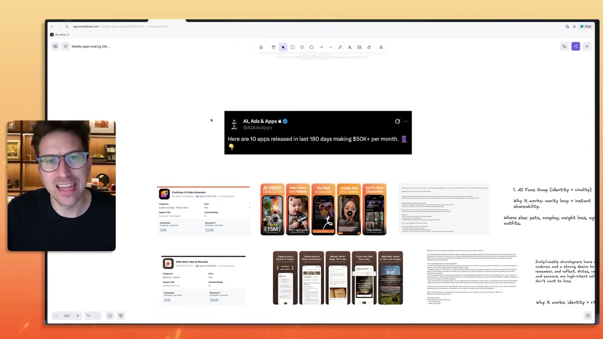Select the Arrow tool
603x339 pixels.
tap(321, 47)
